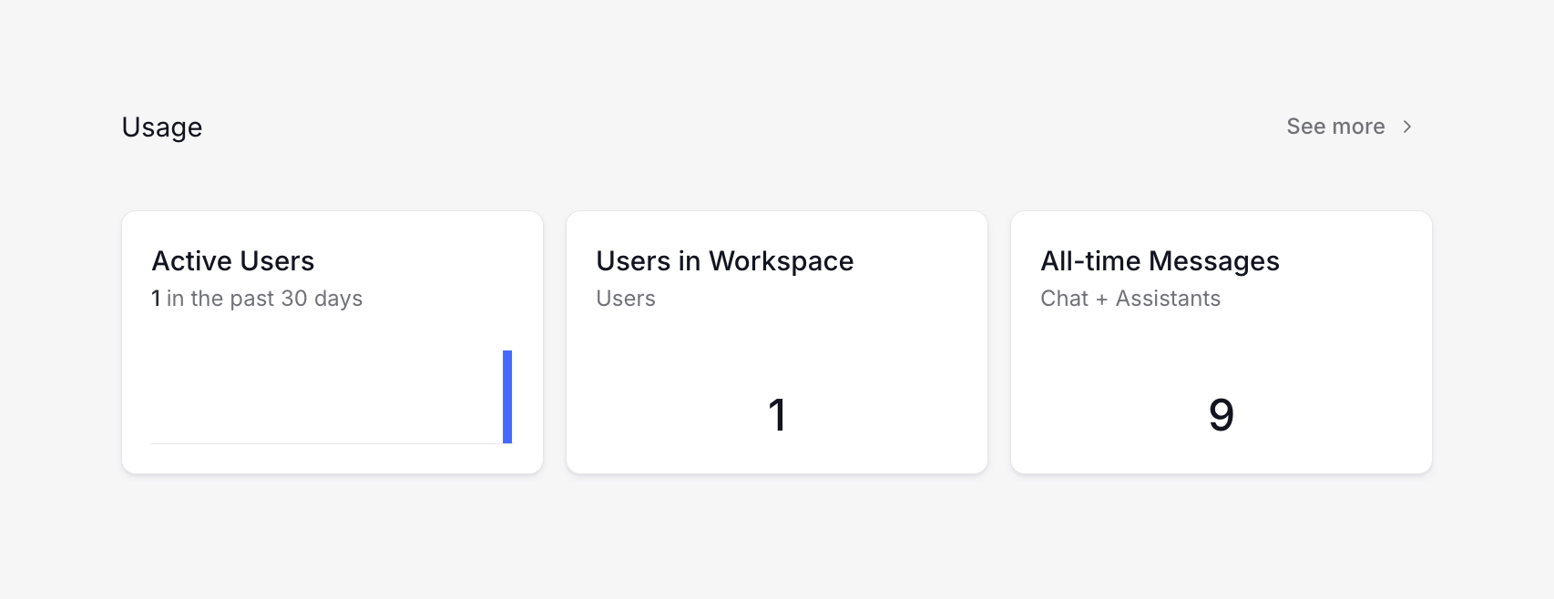
Task: Click the Users subtitle under Users in Workspace
Action: click(626, 299)
